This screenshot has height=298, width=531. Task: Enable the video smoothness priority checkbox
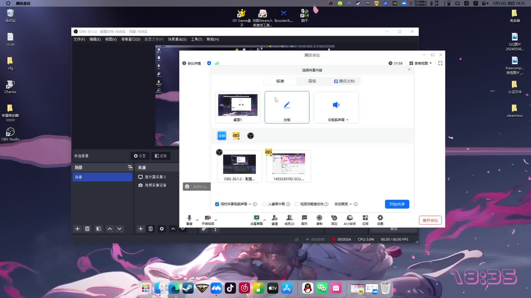tap(297, 204)
